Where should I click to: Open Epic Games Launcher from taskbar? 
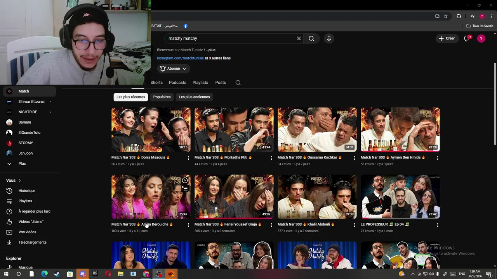point(95,274)
